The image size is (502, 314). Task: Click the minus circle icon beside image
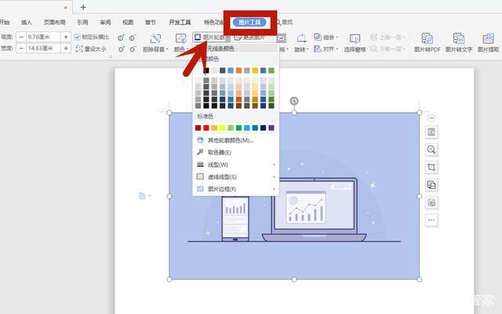(x=431, y=117)
